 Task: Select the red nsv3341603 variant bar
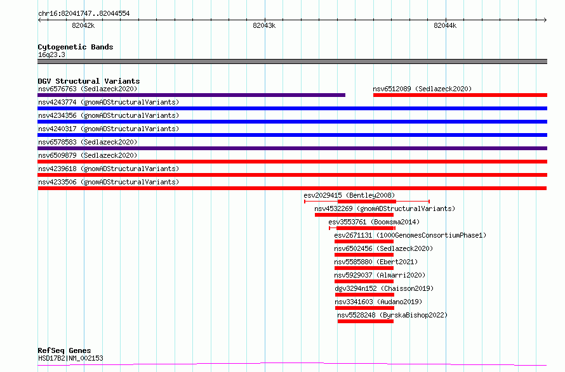coord(364,308)
